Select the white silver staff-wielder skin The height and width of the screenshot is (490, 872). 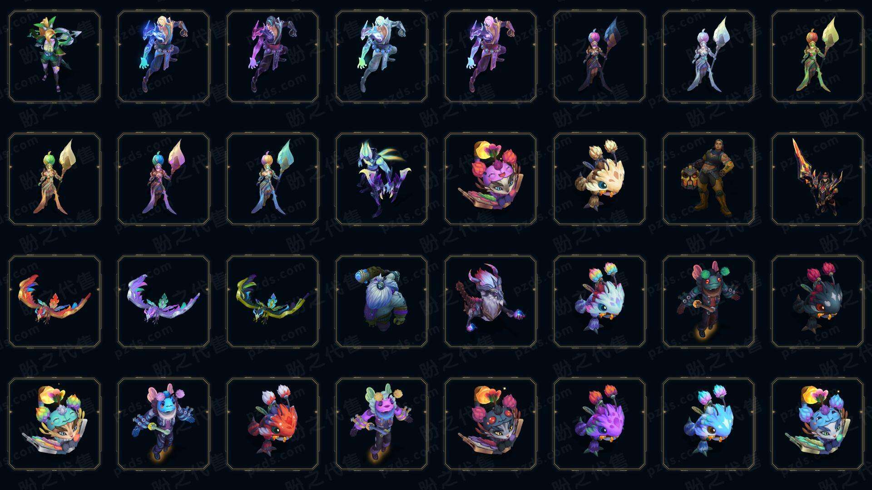(708, 57)
